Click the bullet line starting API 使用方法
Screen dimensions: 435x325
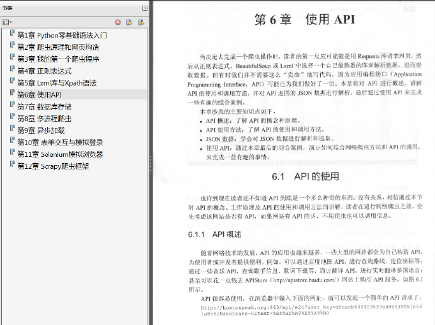click(x=262, y=130)
